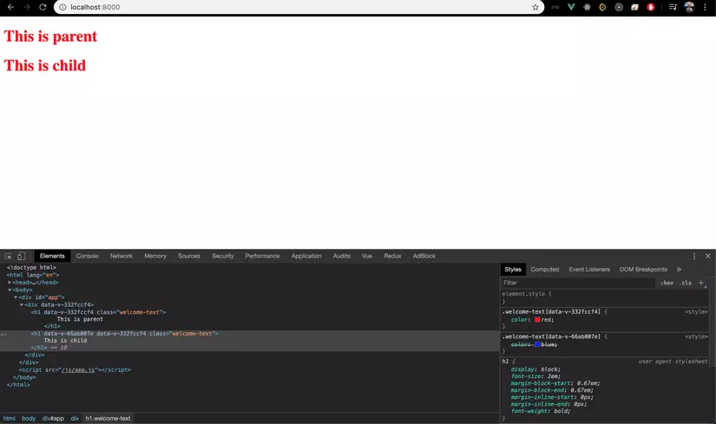Toggle the .cls class editor
The width and height of the screenshot is (716, 424).
click(x=685, y=283)
